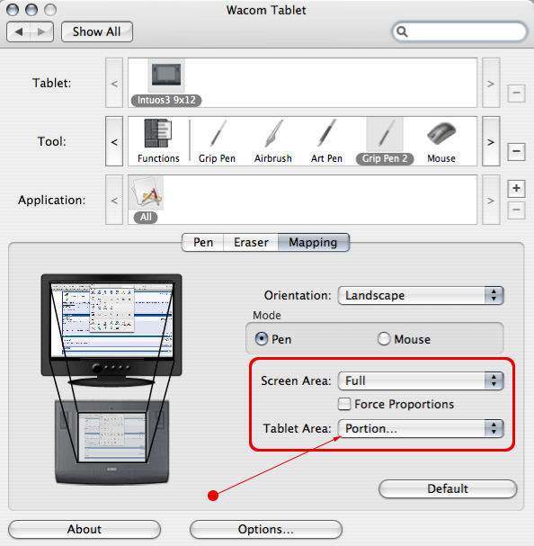This screenshot has height=546, width=534.
Task: Click into the search field
Action: click(459, 31)
